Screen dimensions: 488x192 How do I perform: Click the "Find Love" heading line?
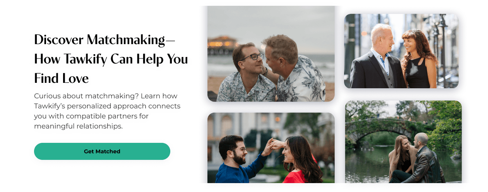(x=62, y=78)
